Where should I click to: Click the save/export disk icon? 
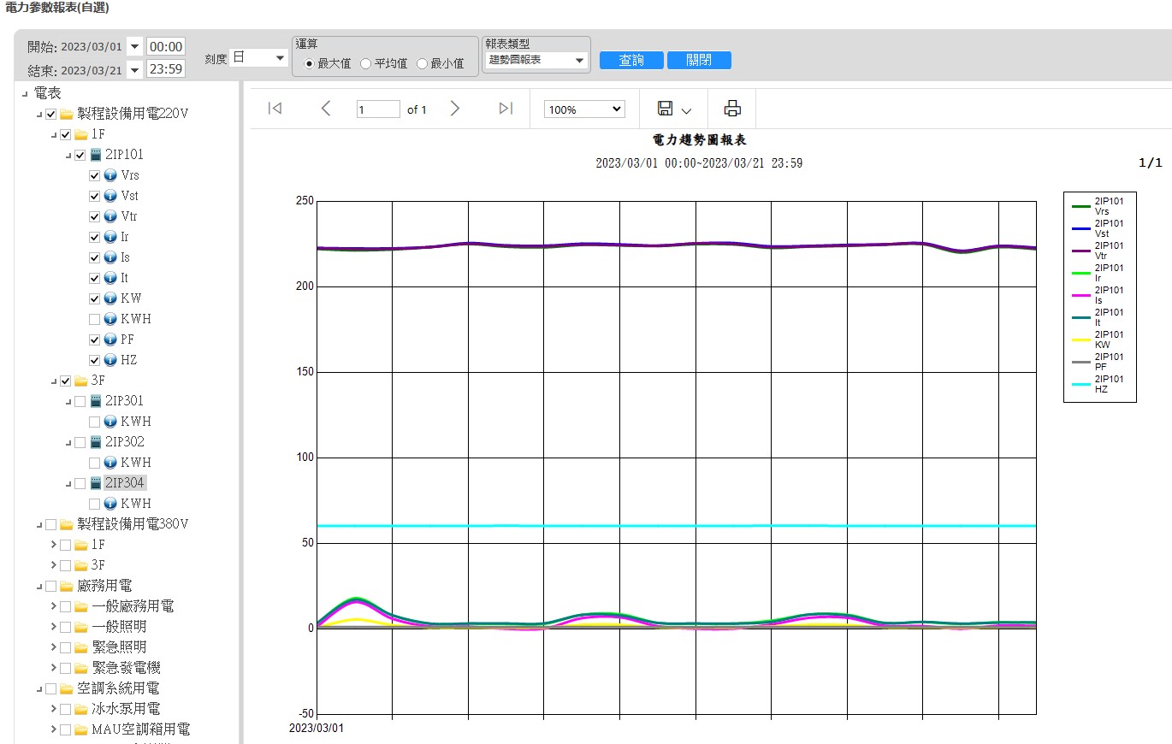click(x=665, y=109)
